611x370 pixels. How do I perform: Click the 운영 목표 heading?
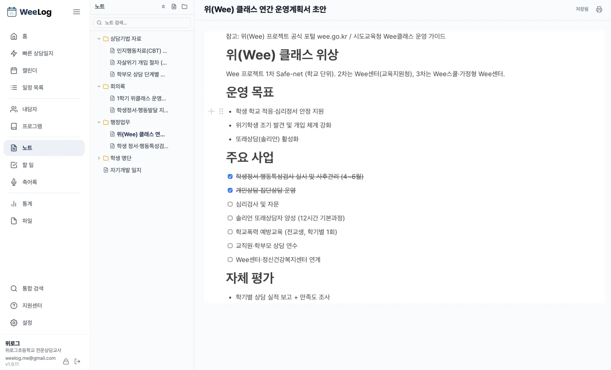point(250,92)
